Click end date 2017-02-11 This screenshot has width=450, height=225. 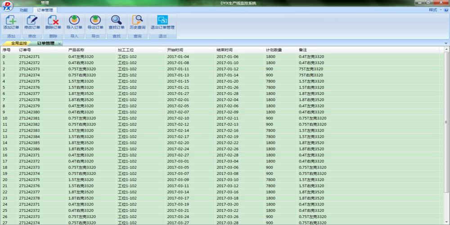(228, 118)
